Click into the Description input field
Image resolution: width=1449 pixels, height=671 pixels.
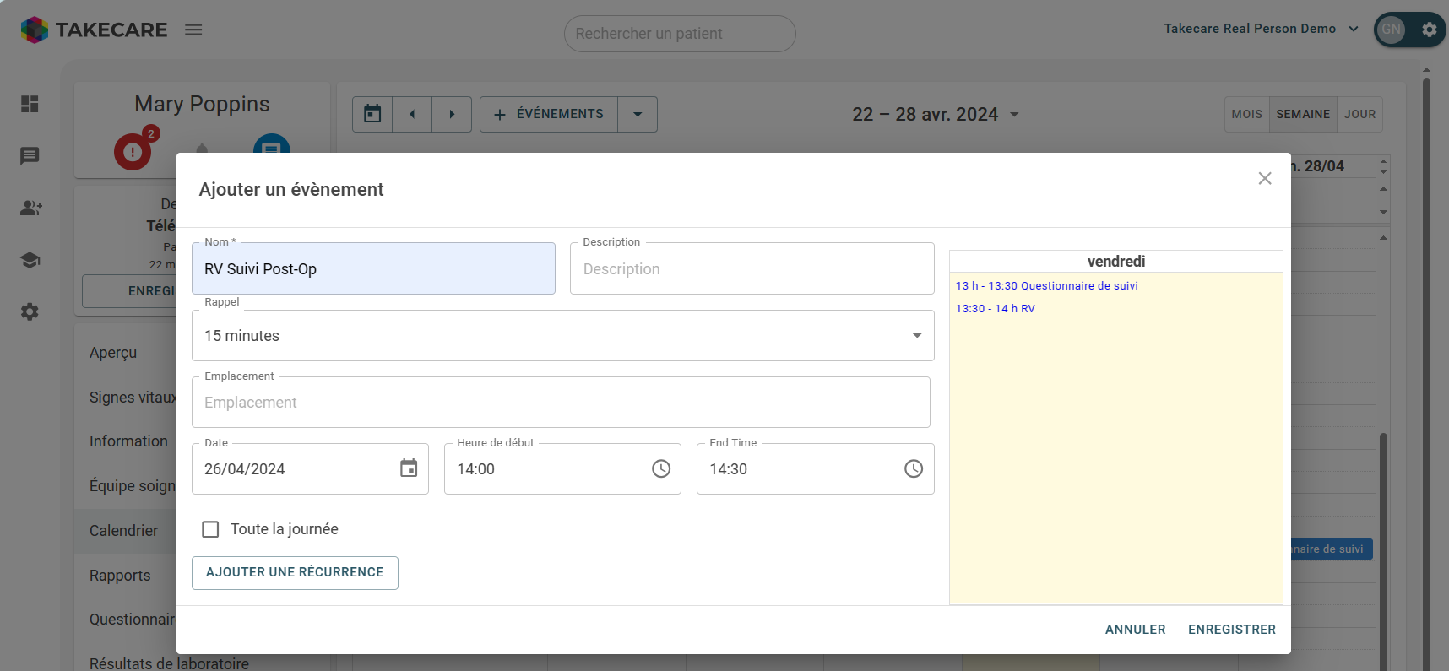[752, 269]
